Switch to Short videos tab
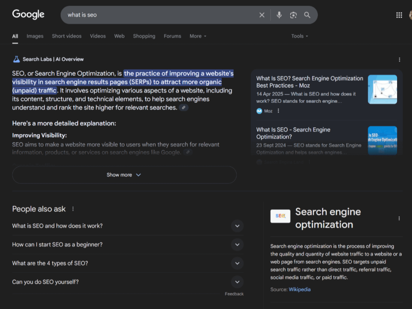Screen dimensions: 412x309 tap(67, 36)
